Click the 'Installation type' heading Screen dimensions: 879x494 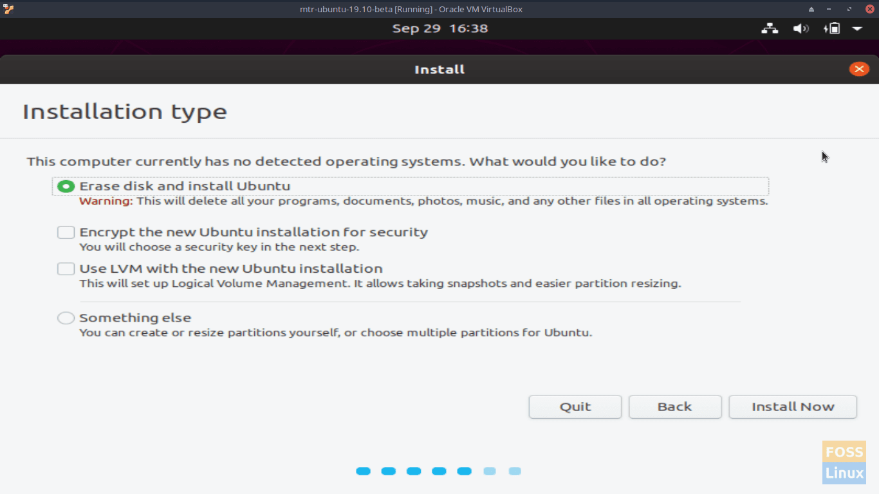pyautogui.click(x=125, y=112)
